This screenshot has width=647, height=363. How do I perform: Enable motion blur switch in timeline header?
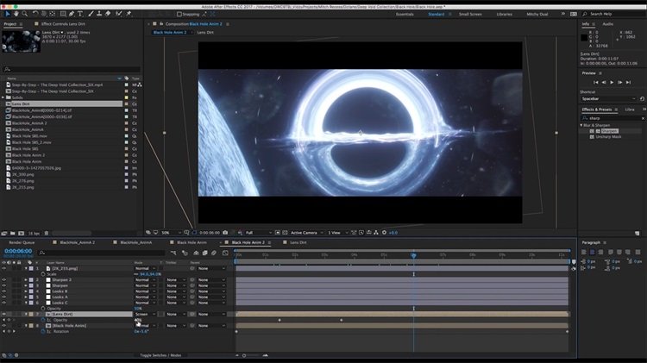point(214,253)
